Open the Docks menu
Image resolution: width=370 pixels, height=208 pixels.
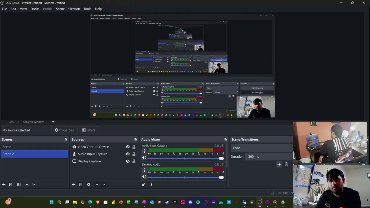[35, 9]
